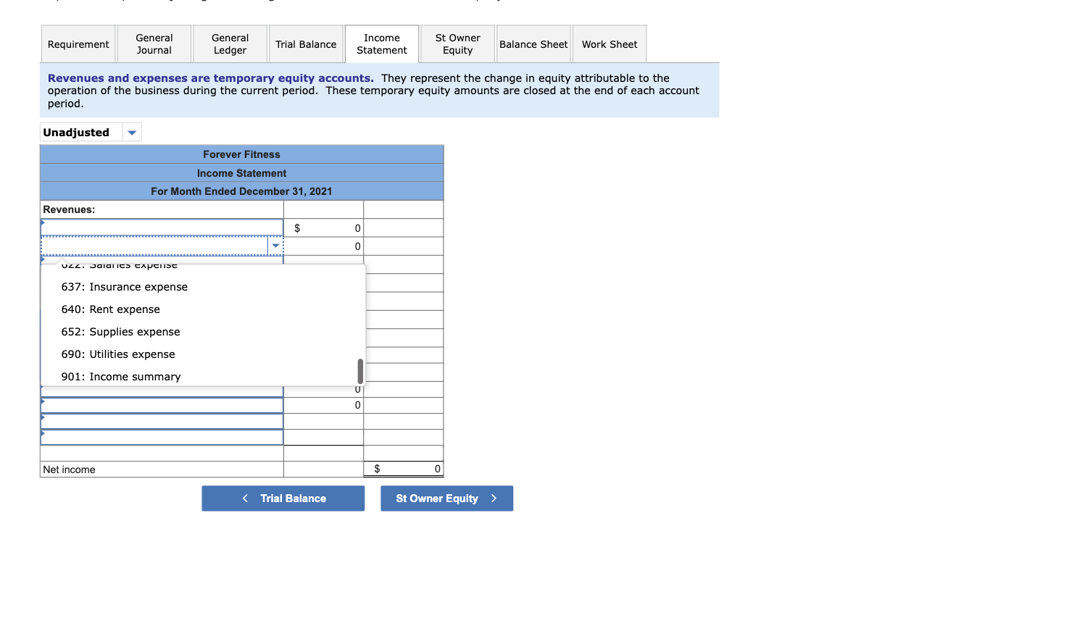Switch to the General Ledger tab
Image resolution: width=1077 pixels, height=626 pixels.
[230, 43]
